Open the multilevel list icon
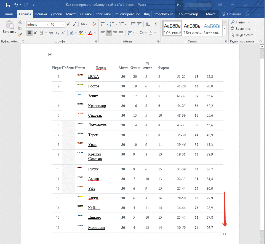This screenshot has height=244, width=267. click(x=122, y=24)
